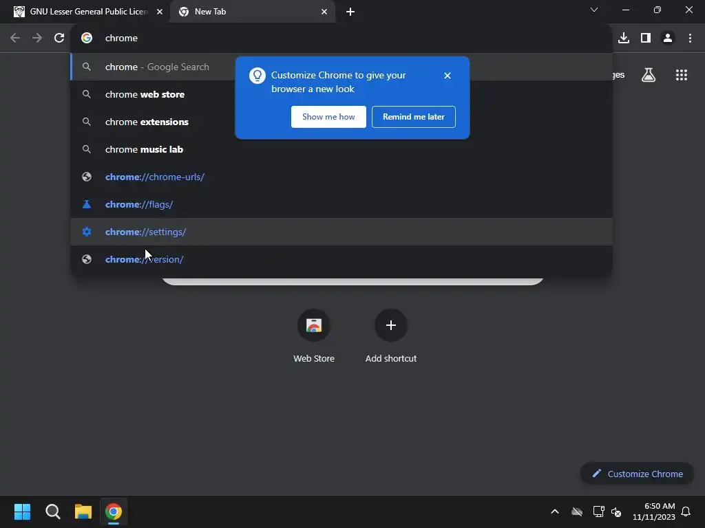Viewport: 705px width, 528px height.
Task: Open the Web Store shortcut
Action: (x=314, y=335)
